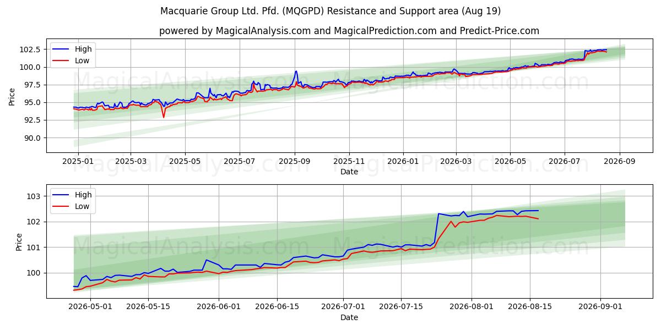Viewport: 661px width, 330px height.
Task: Click the April 2025 low price dip
Action: click(x=164, y=117)
